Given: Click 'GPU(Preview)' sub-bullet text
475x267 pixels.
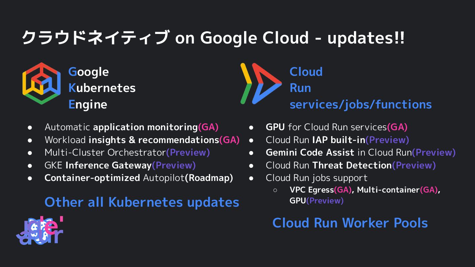Looking at the screenshot, I should pyautogui.click(x=317, y=200).
